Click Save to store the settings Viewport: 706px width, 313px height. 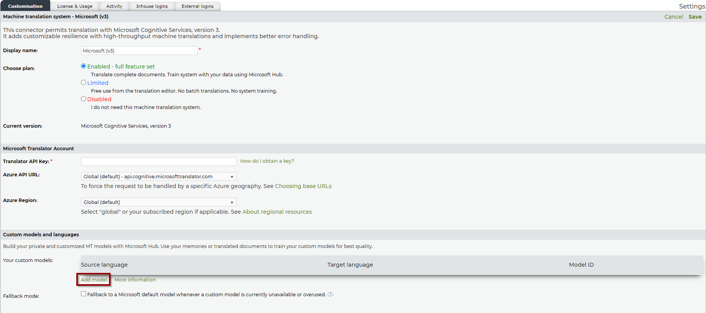695,17
